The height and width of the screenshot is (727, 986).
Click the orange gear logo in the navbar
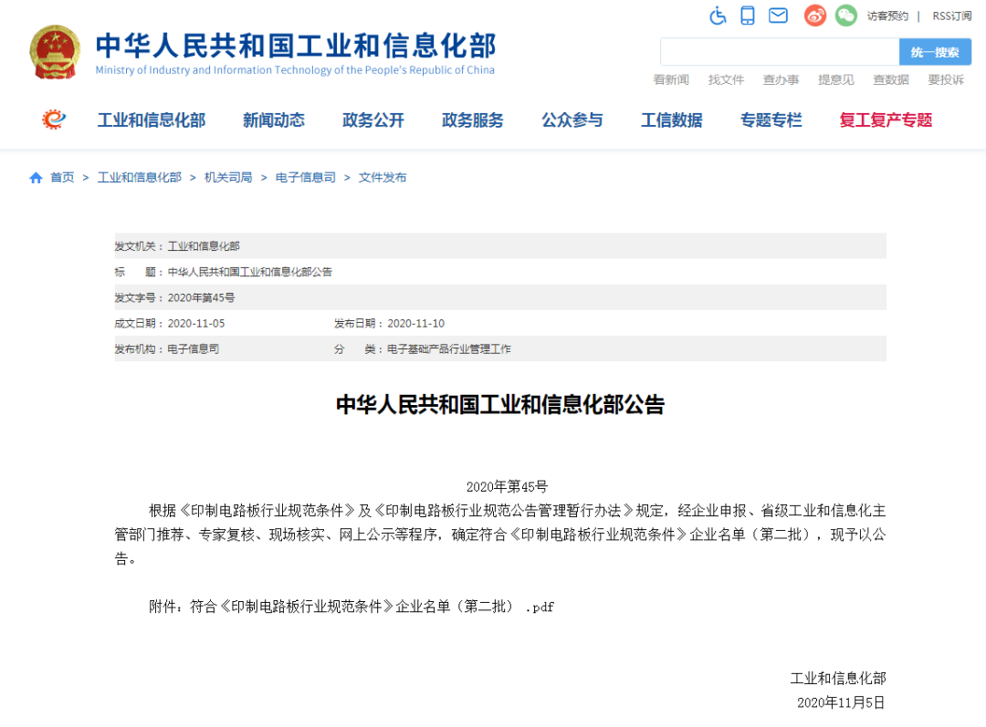[x=55, y=119]
